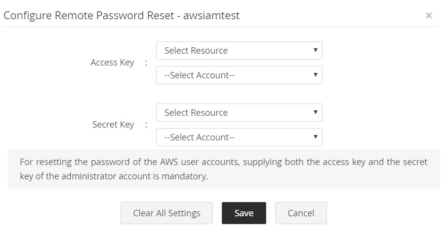448x235 pixels.
Task: Close the dialog with the X icon
Action: (x=429, y=16)
